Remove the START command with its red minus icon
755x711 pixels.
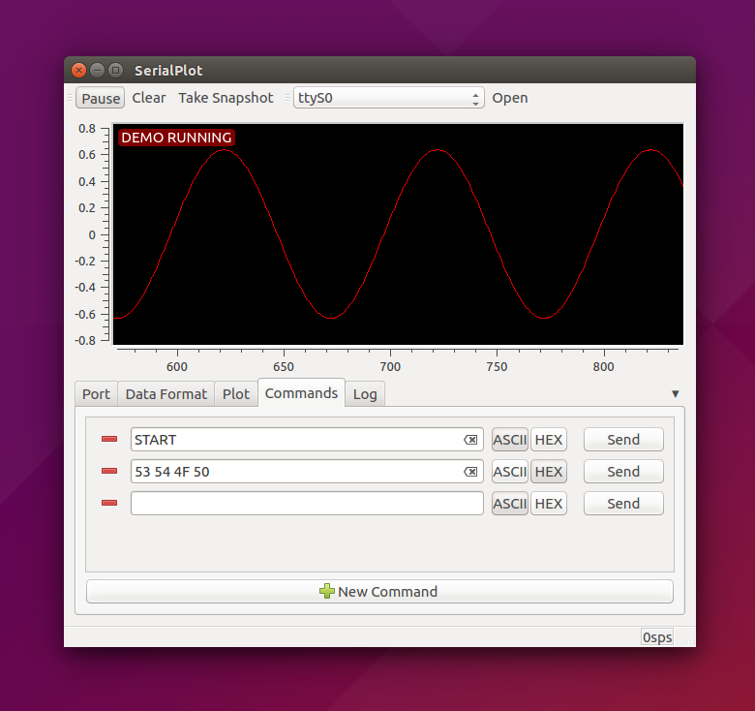109,439
